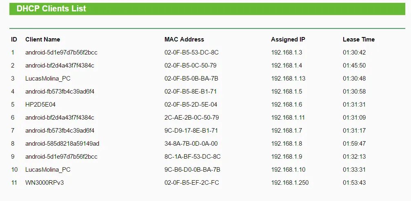Select the WN3000RPv3 client entry
Viewport: 411px width, 201px height.
coord(44,182)
